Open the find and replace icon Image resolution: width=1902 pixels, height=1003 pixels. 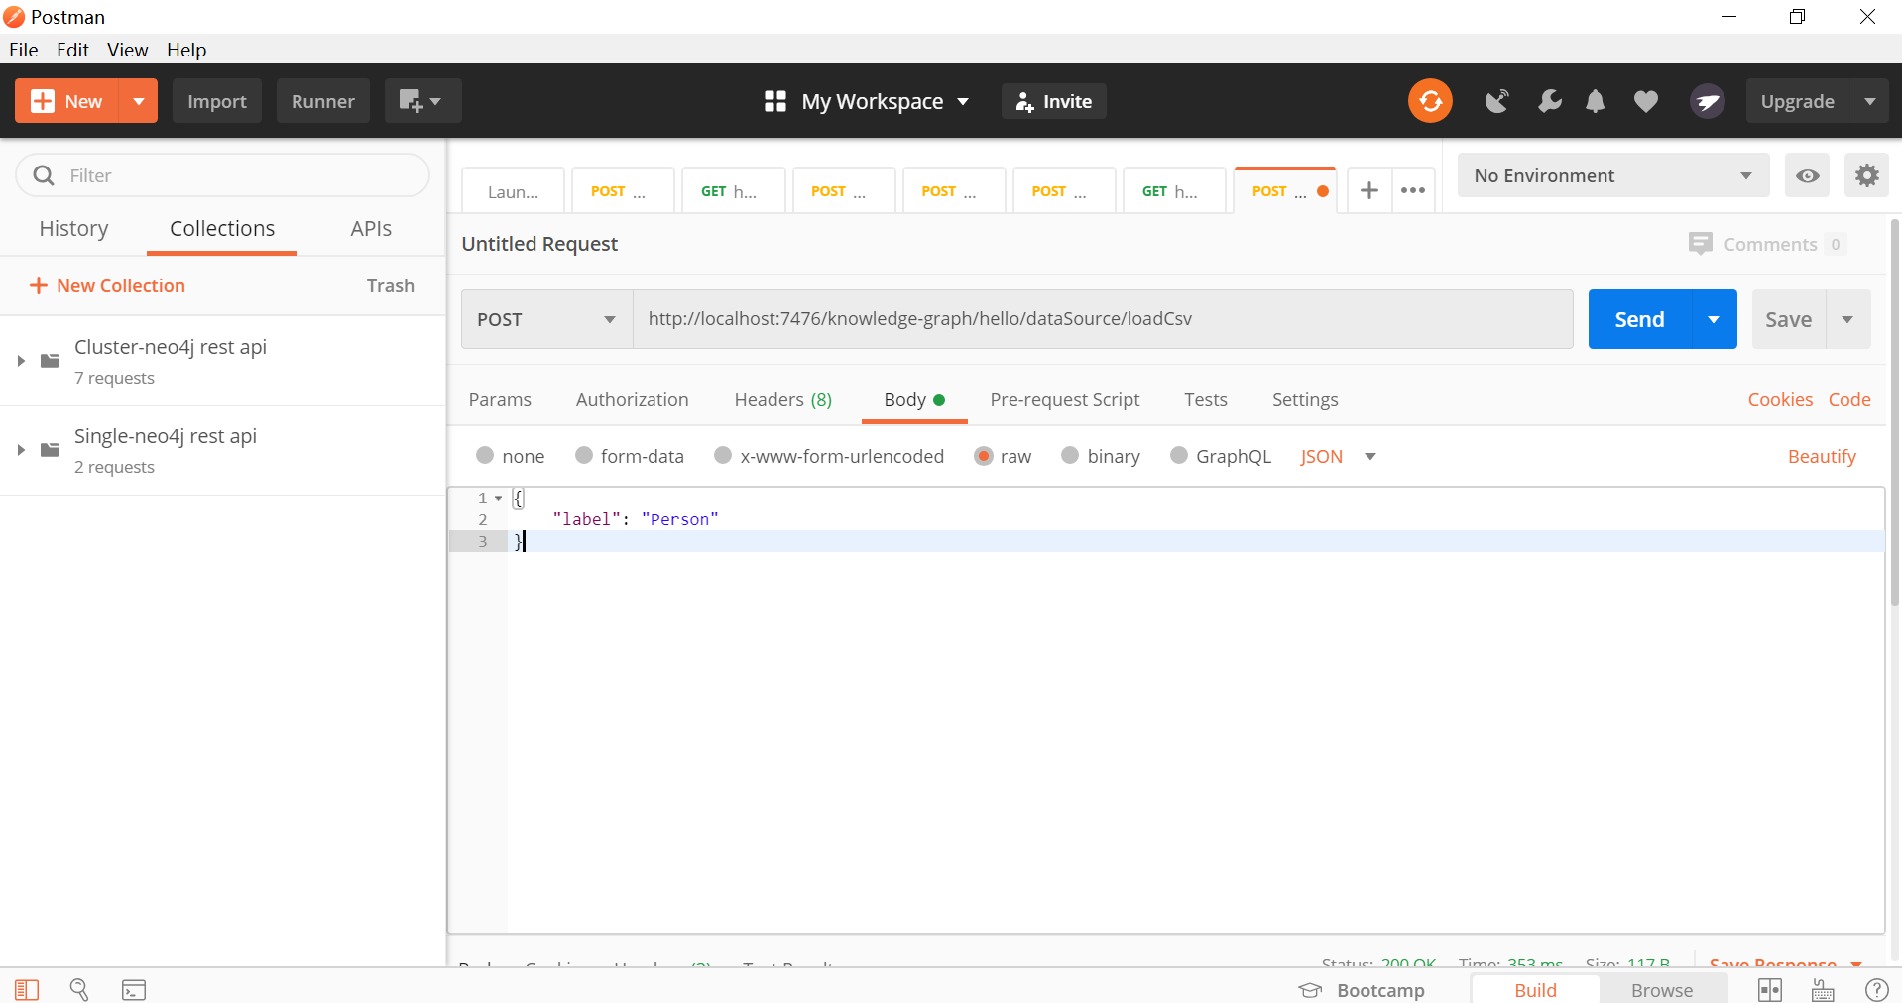click(79, 990)
